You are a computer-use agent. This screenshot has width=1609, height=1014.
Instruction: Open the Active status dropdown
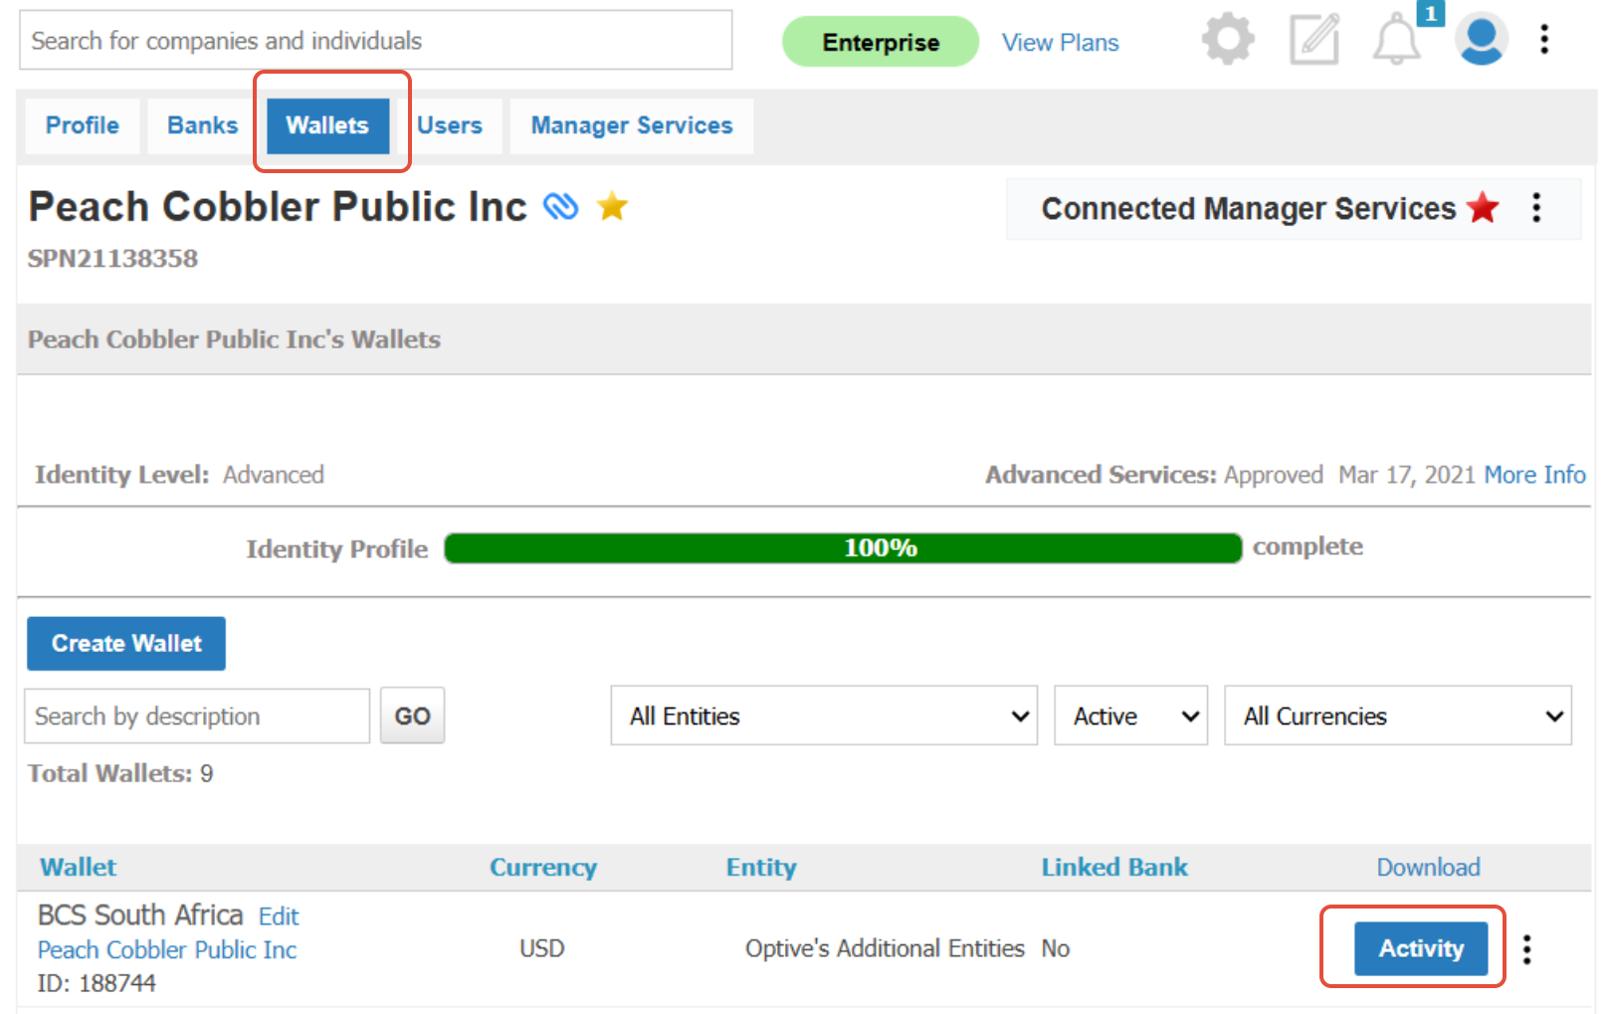tap(1130, 715)
